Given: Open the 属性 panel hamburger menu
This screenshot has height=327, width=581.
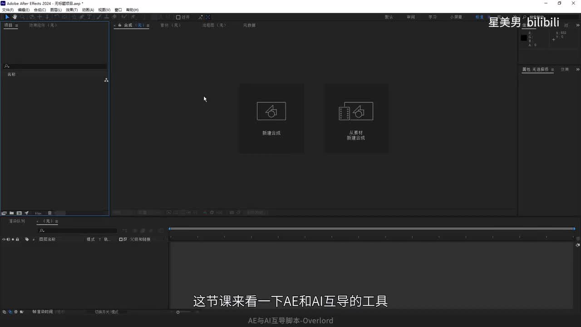Looking at the screenshot, I should tap(552, 70).
